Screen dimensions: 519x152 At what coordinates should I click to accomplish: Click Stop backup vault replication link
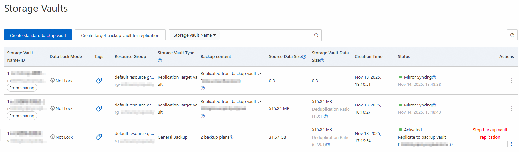pos(490,133)
